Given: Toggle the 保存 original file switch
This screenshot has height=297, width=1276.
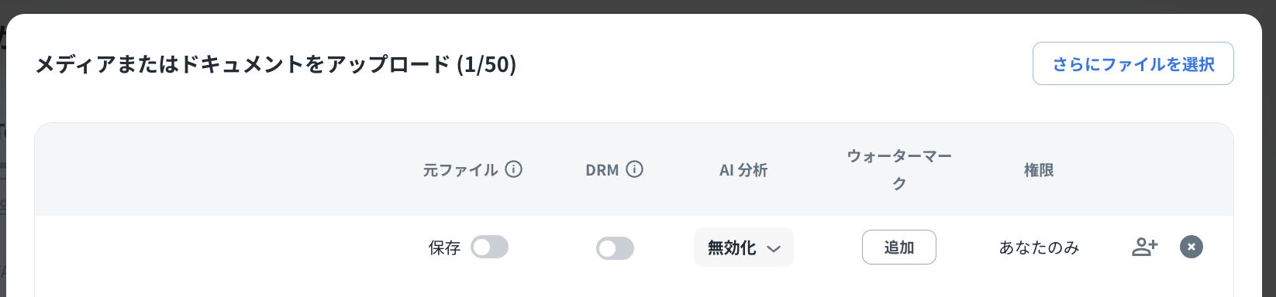Looking at the screenshot, I should (x=489, y=247).
